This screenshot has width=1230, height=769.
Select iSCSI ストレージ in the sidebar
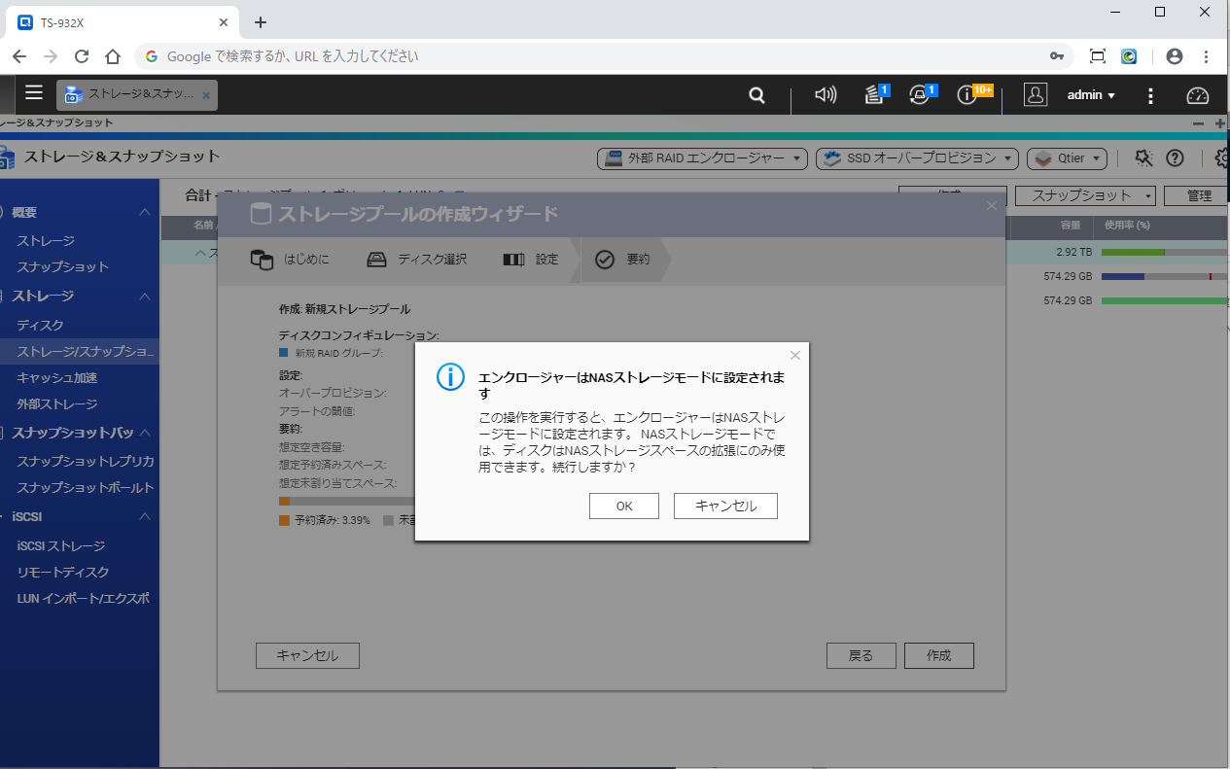(60, 546)
